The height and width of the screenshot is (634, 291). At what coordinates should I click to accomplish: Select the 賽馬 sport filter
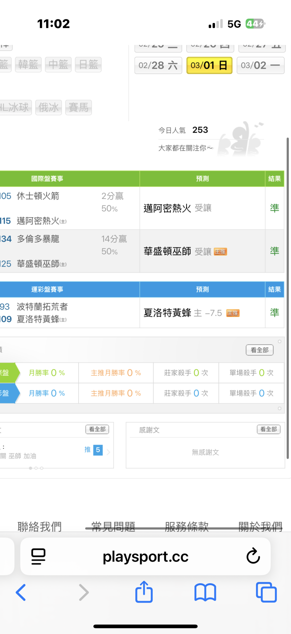tap(78, 107)
